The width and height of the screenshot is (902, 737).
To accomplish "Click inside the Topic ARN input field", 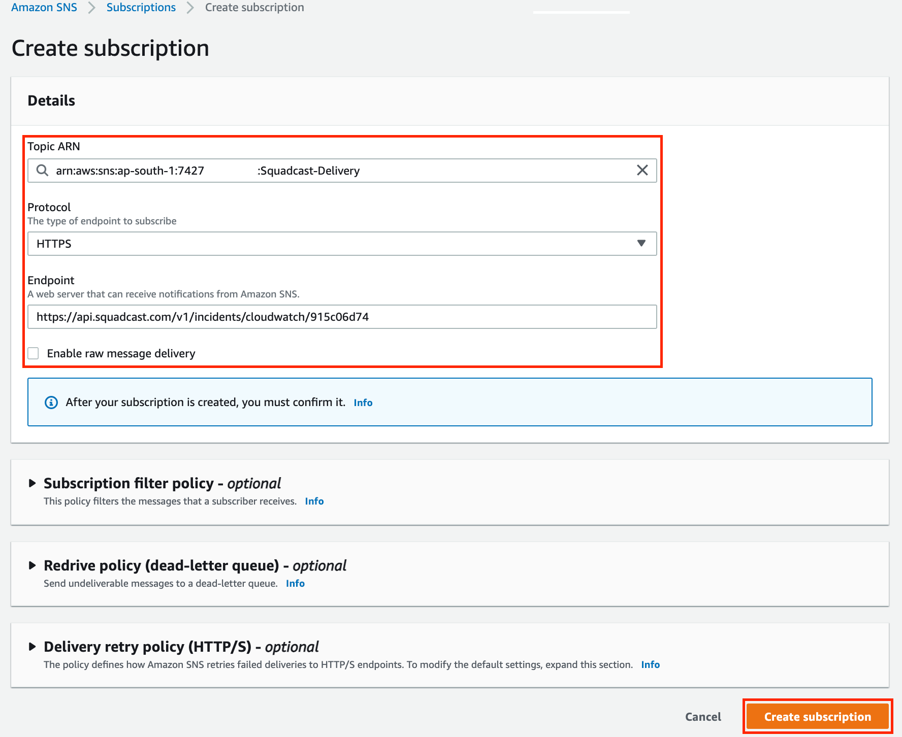I will 342,171.
